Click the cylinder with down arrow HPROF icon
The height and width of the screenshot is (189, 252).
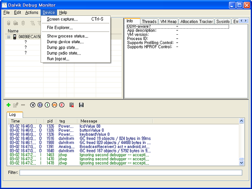[16, 23]
